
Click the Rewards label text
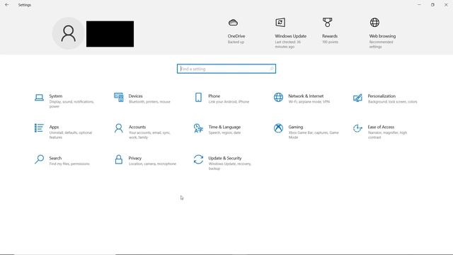pos(330,36)
